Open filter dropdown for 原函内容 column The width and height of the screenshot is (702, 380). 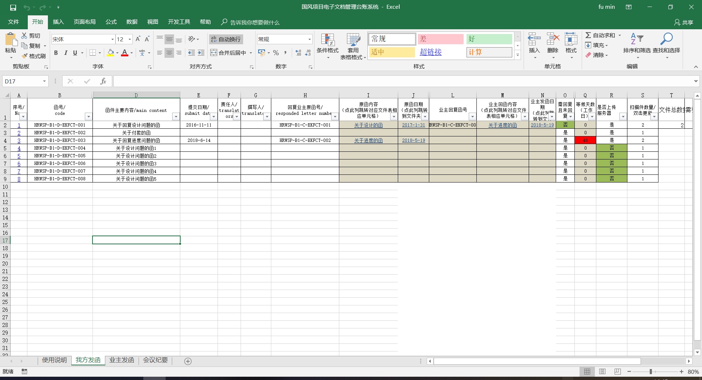[394, 117]
